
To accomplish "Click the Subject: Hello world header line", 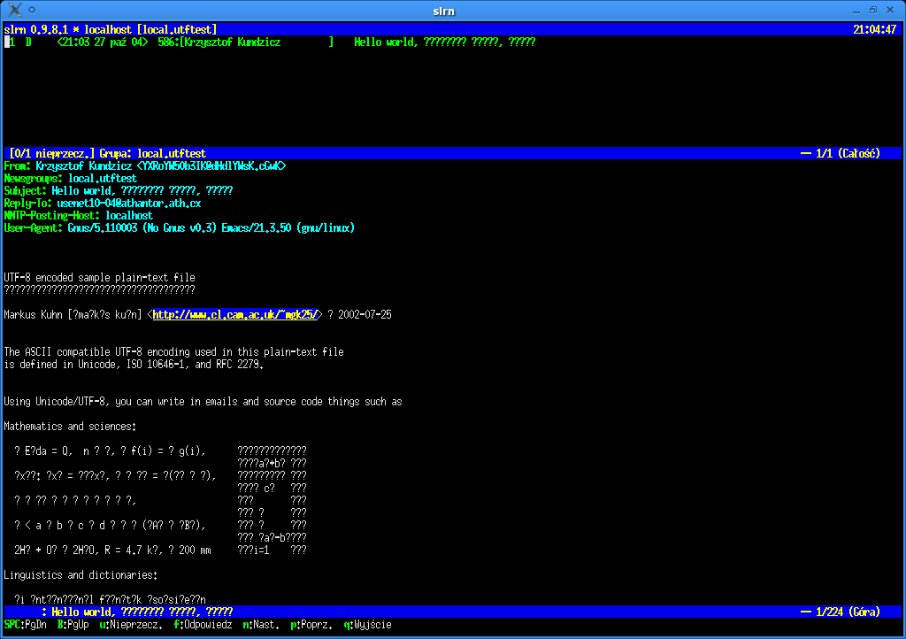I will point(119,191).
